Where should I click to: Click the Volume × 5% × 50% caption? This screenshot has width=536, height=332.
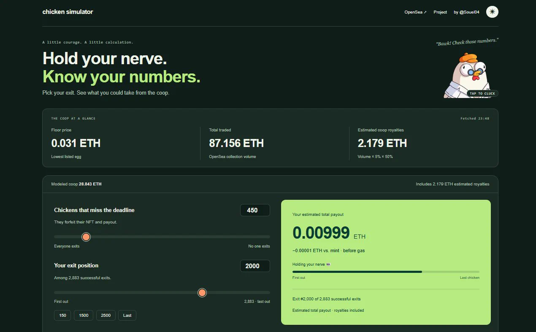pyautogui.click(x=375, y=157)
